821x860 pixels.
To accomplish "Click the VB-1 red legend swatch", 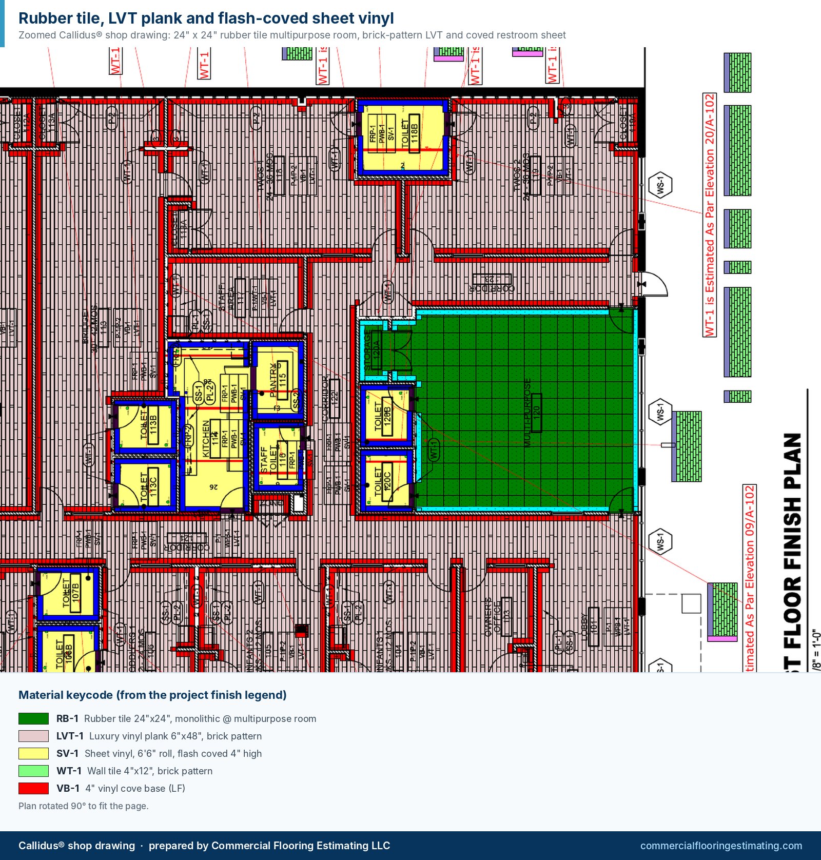I will 33,788.
